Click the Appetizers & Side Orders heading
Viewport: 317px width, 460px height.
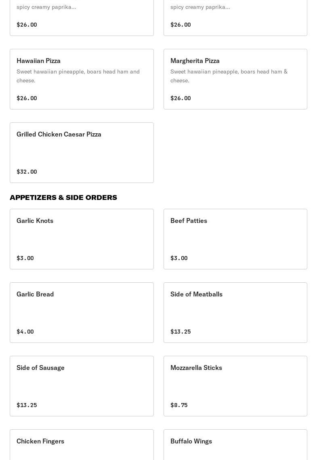point(63,197)
